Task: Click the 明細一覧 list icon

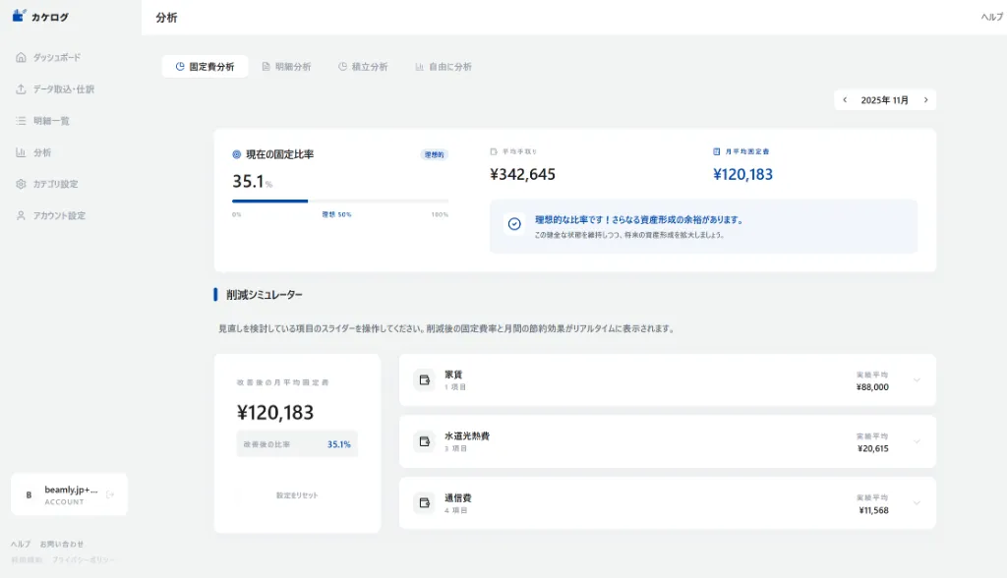Action: point(22,121)
